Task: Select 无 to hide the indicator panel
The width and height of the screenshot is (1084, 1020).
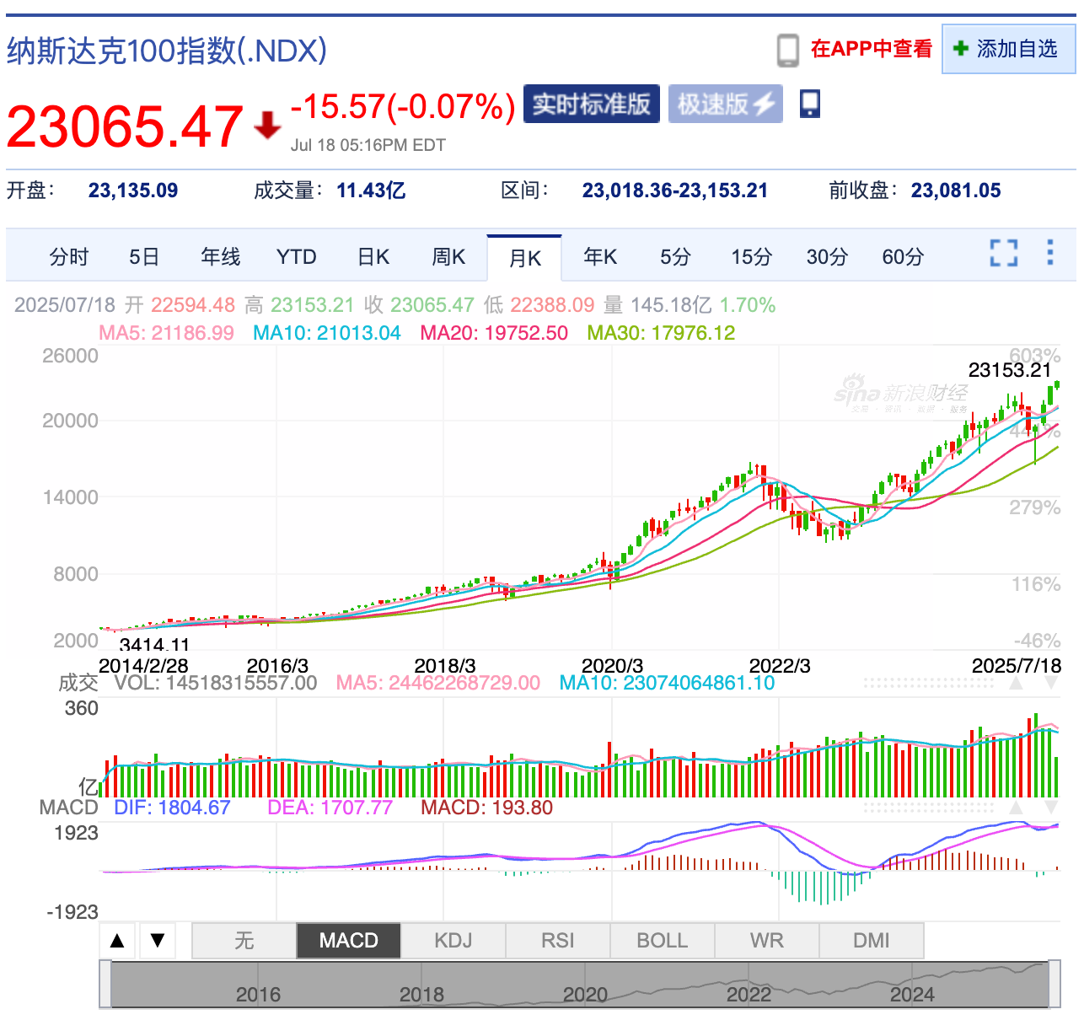Action: (244, 940)
